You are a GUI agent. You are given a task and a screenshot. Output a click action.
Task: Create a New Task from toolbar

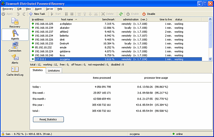(x=37, y=14)
